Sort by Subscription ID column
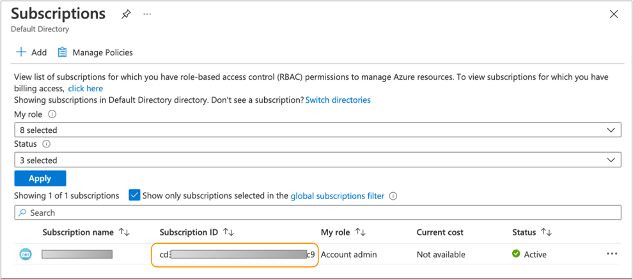 228,232
